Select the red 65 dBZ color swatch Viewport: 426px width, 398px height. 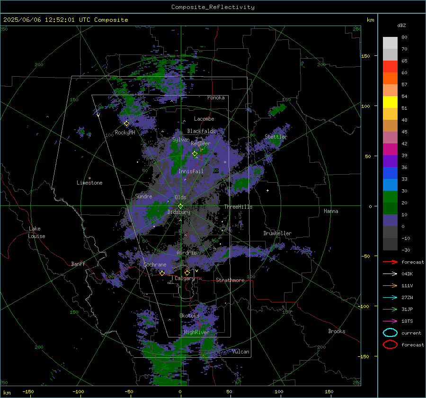point(390,66)
